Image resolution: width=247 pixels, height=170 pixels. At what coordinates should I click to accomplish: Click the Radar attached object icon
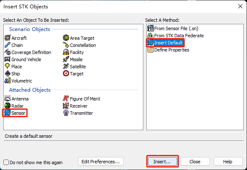click(x=8, y=106)
